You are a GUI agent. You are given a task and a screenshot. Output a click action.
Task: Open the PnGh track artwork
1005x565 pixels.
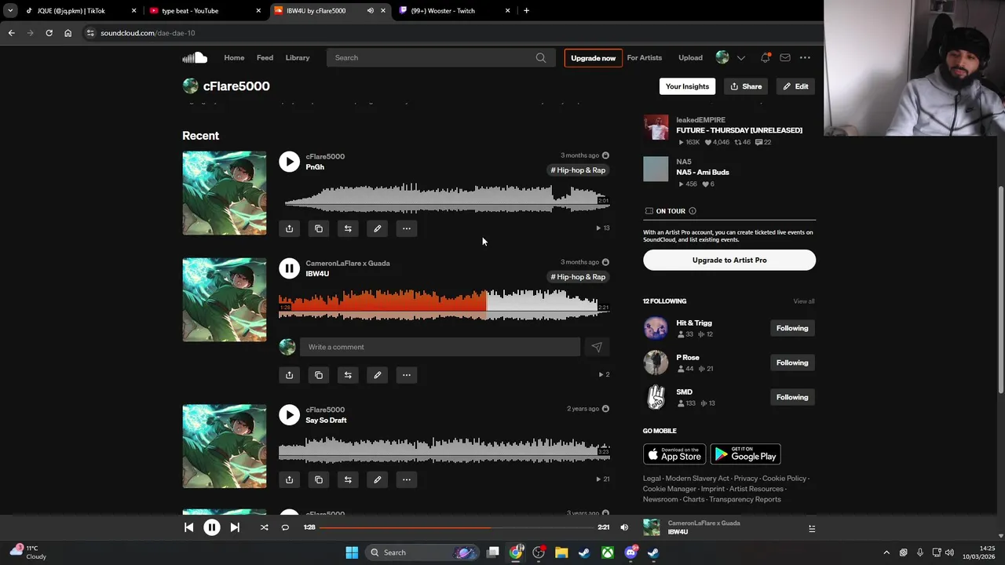(x=225, y=193)
